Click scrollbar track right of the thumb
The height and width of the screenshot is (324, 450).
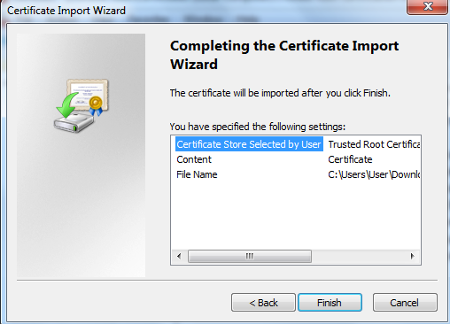[x=359, y=256]
